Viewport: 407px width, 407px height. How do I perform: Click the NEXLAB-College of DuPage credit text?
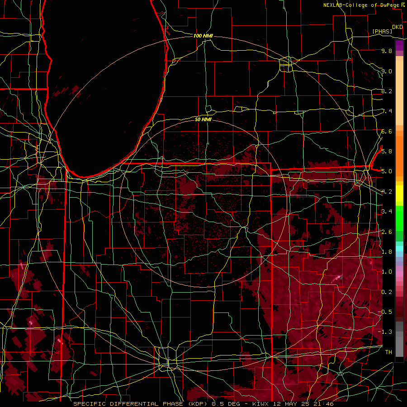(361, 5)
